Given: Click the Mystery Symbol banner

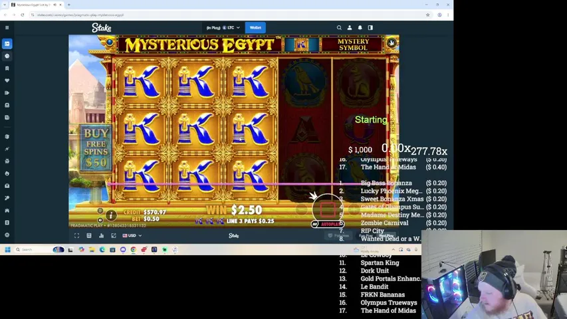Looking at the screenshot, I should tap(353, 45).
